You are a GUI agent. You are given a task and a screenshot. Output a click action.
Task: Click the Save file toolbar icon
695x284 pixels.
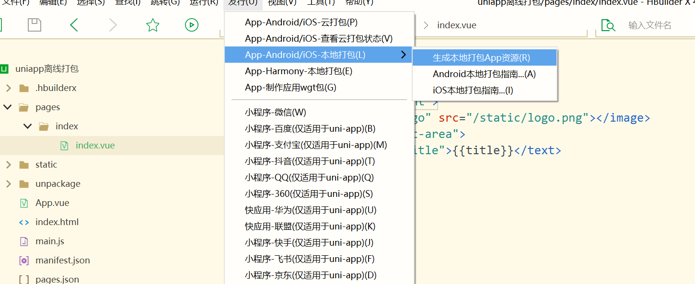(35, 25)
